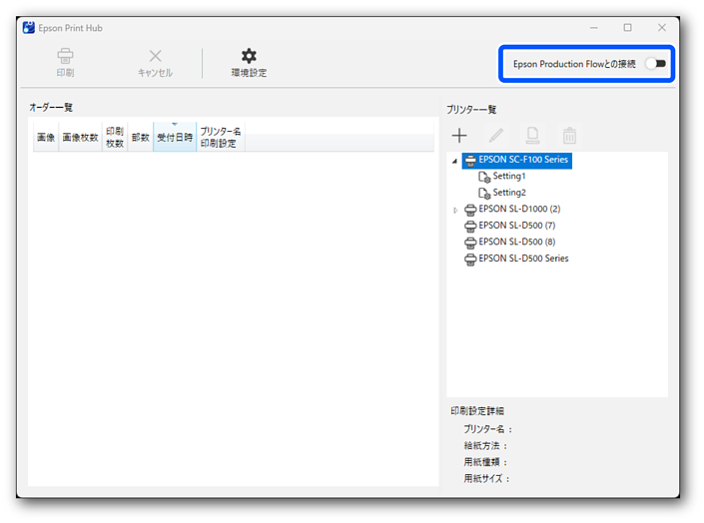Click the trash delete icon in printer list

[569, 136]
